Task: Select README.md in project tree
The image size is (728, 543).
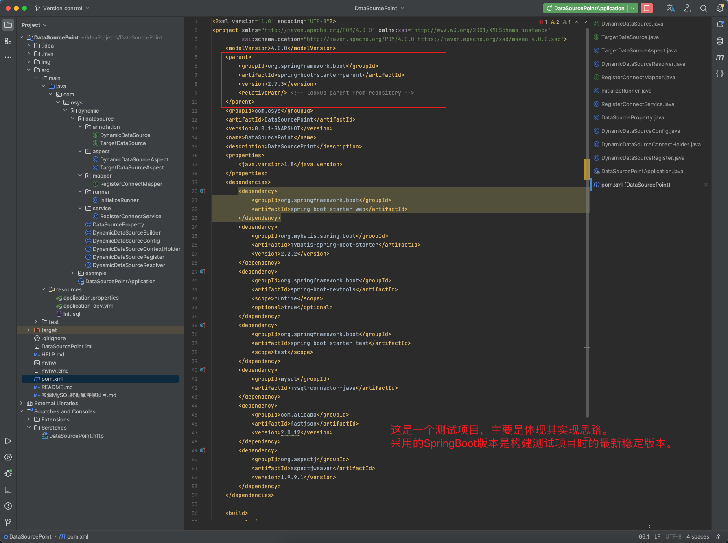Action: pos(57,387)
